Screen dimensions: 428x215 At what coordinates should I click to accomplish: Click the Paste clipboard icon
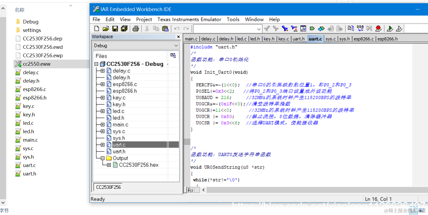165,28
